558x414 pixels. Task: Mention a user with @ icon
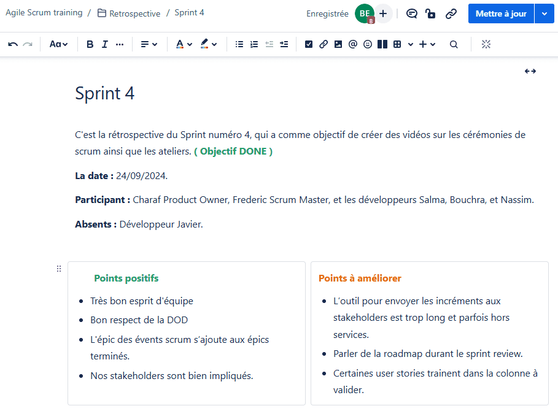[353, 44]
